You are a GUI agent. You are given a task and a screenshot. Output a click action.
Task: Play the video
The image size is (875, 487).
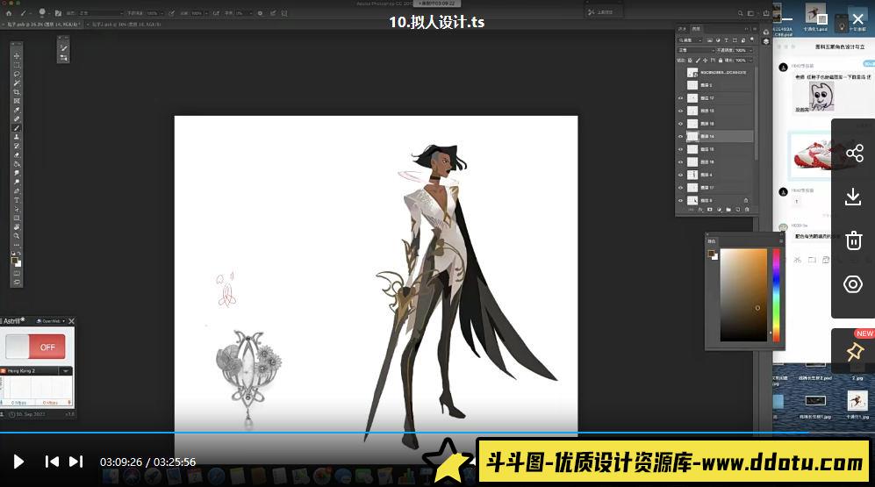click(x=18, y=462)
